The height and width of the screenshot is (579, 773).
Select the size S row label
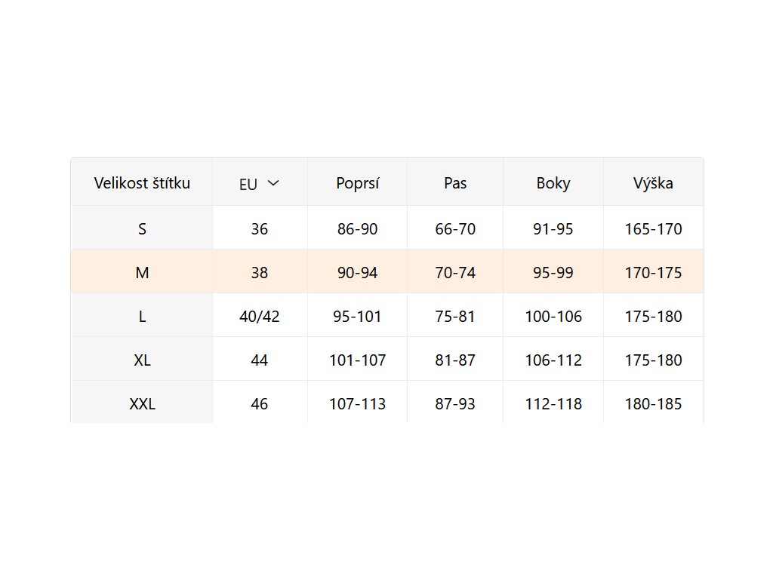142,228
